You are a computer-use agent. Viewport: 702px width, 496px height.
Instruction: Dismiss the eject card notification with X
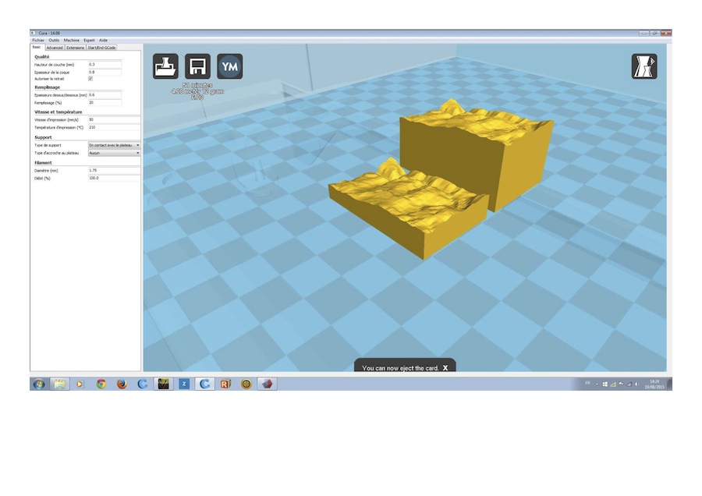pyautogui.click(x=445, y=367)
